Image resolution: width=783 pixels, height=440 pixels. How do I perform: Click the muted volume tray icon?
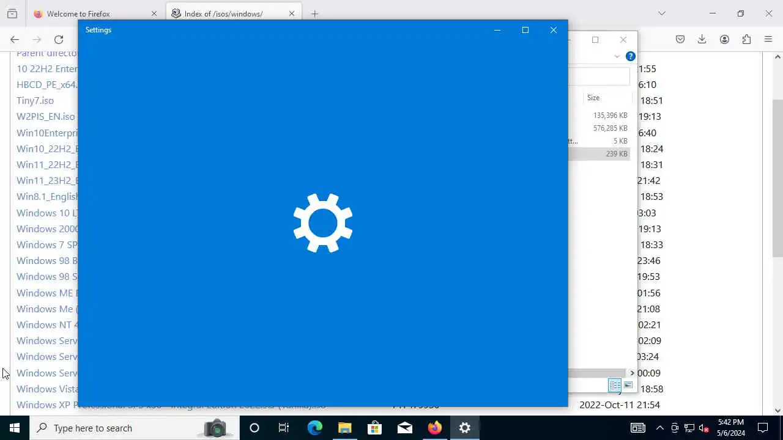704,428
